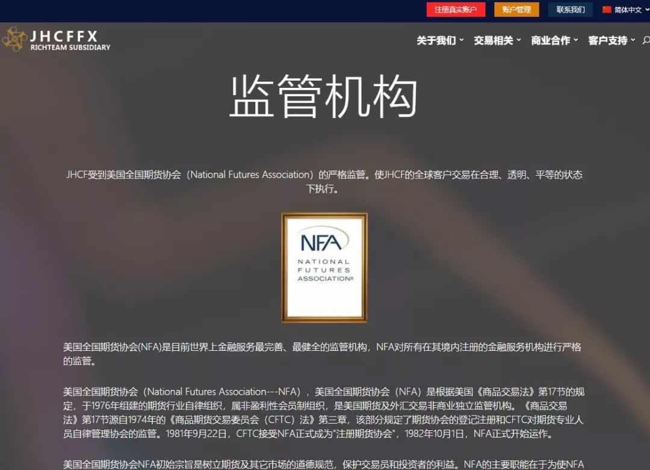This screenshot has height=470, width=650.
Task: Click the gold JHCFFX logo emblem
Action: (x=14, y=40)
